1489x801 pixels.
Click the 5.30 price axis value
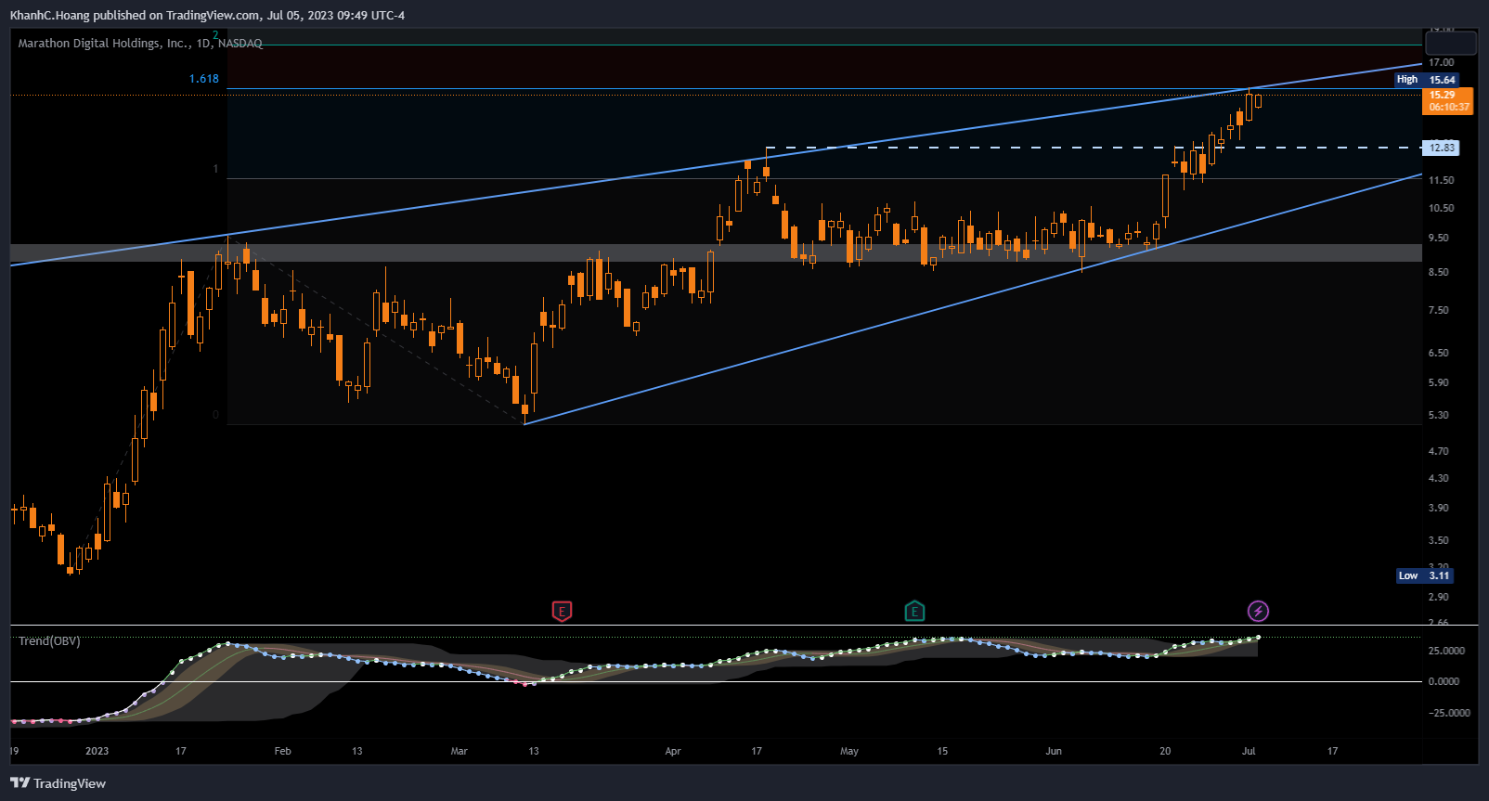click(1438, 415)
